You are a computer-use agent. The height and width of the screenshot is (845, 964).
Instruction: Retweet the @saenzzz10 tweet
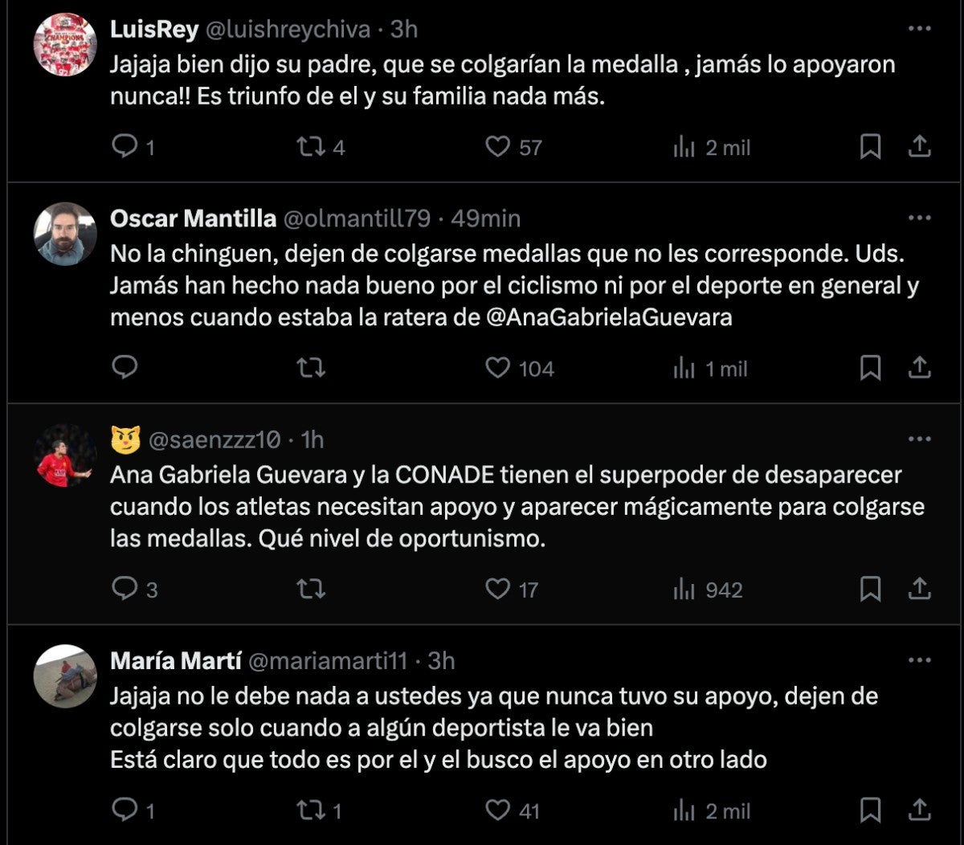[309, 590]
